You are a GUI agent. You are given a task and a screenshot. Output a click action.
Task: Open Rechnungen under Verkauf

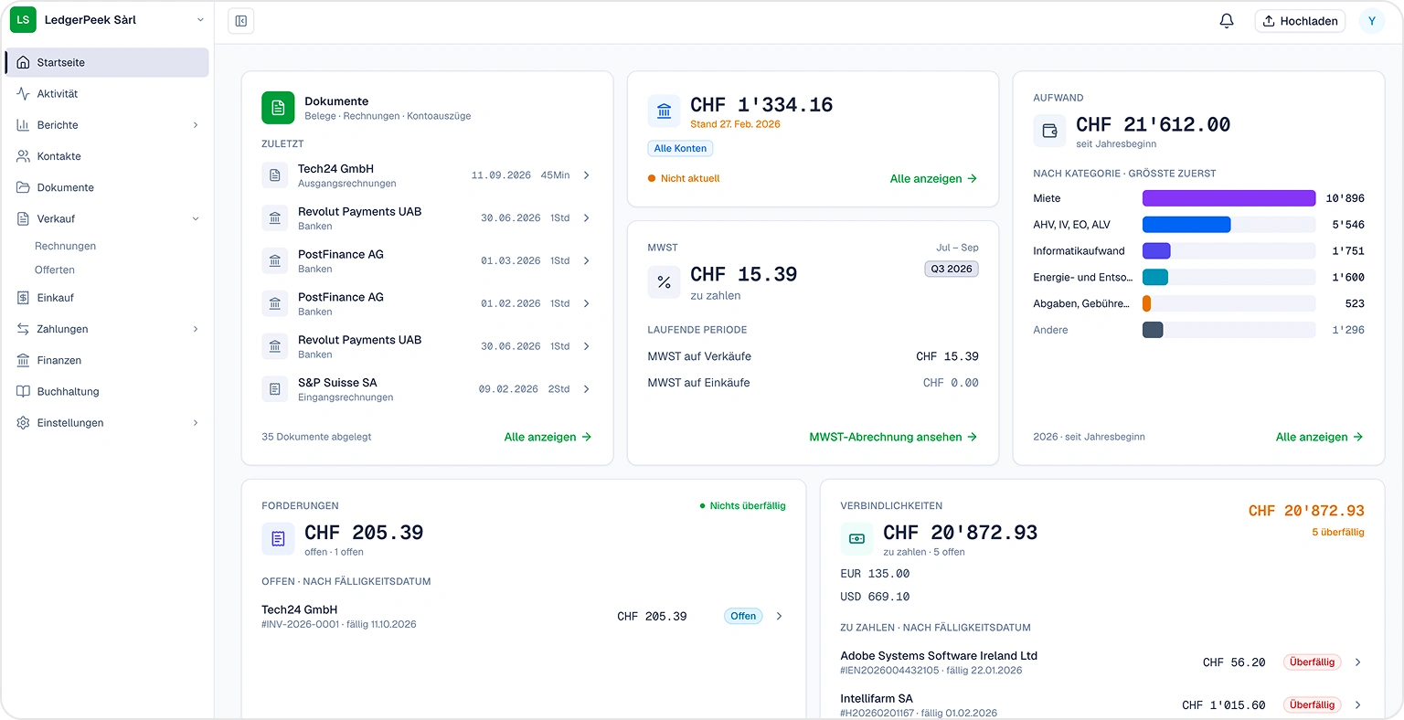coord(65,246)
